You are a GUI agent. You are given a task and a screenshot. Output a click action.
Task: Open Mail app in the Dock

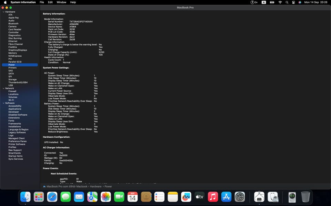tap(79, 197)
